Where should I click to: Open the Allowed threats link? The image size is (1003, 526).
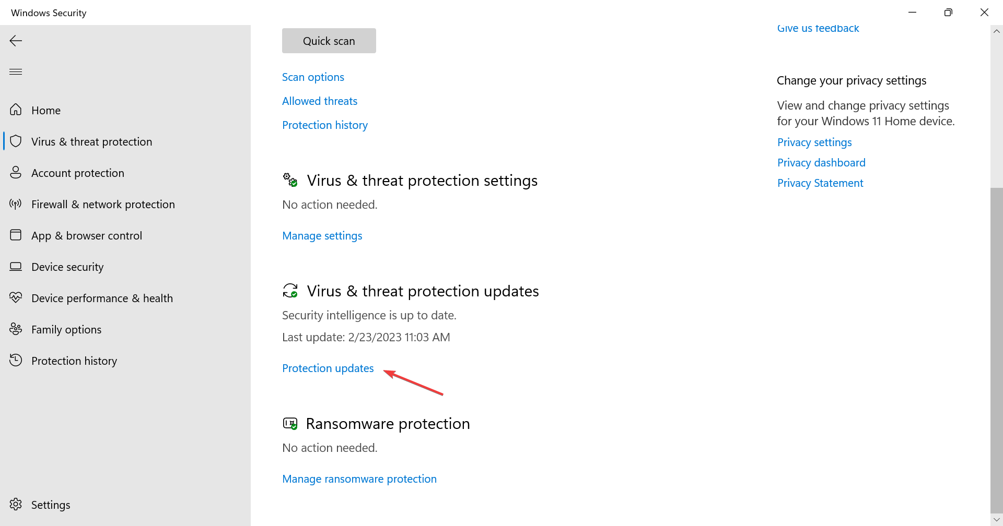click(x=320, y=101)
